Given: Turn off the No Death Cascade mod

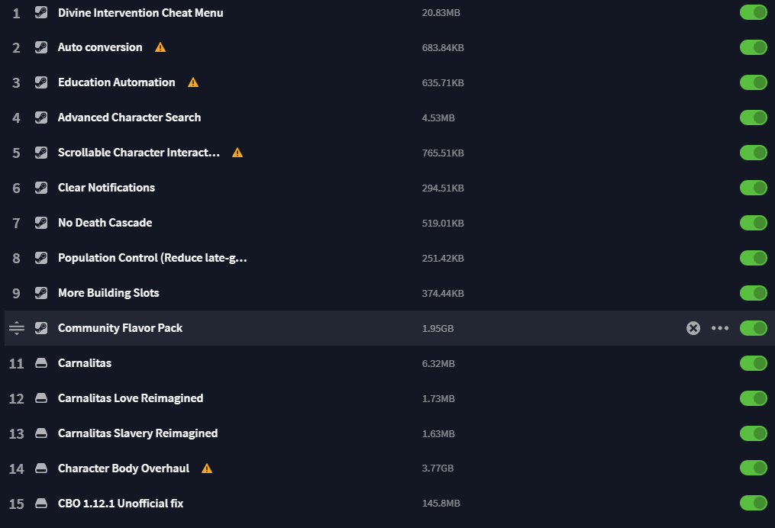Looking at the screenshot, I should pos(753,223).
